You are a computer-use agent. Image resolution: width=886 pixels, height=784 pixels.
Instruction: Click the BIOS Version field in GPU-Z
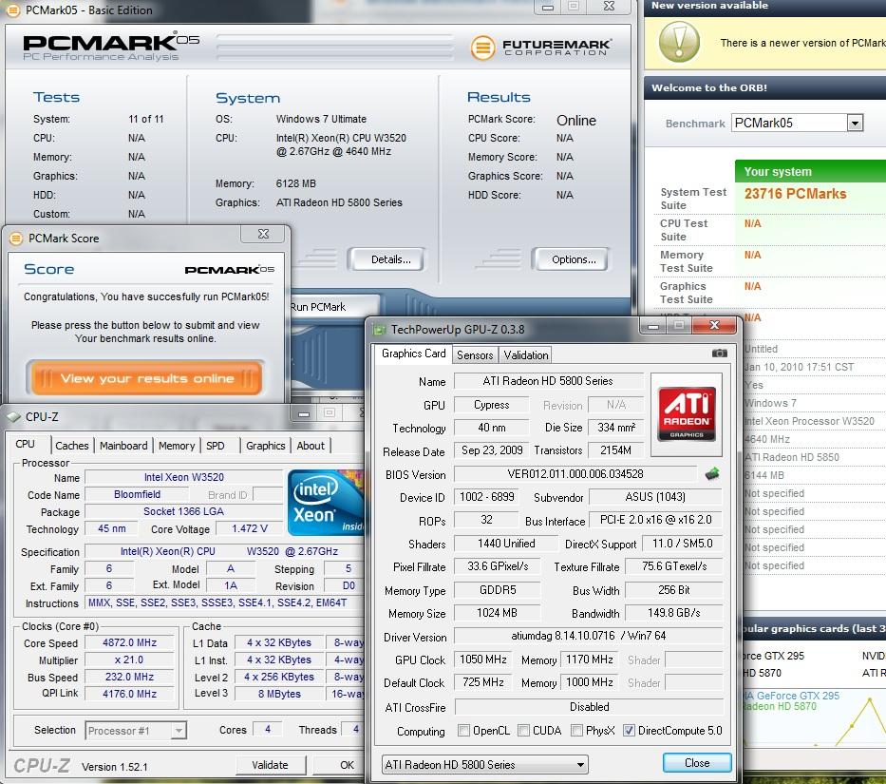[575, 474]
